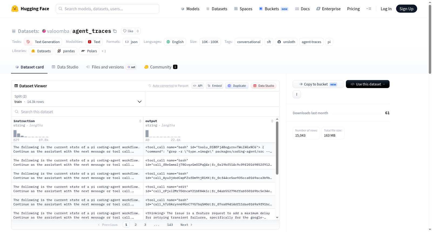Screen dimensions: 432x232
Task: Expand the Split train dropdown
Action: point(78,99)
